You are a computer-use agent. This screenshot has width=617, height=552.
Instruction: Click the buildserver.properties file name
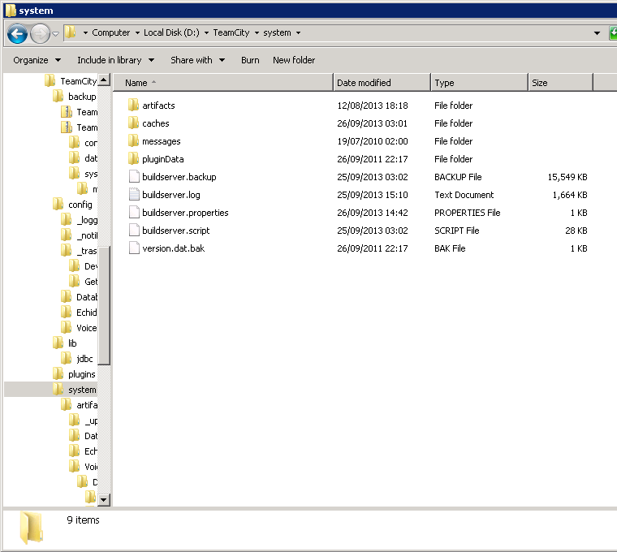(185, 213)
